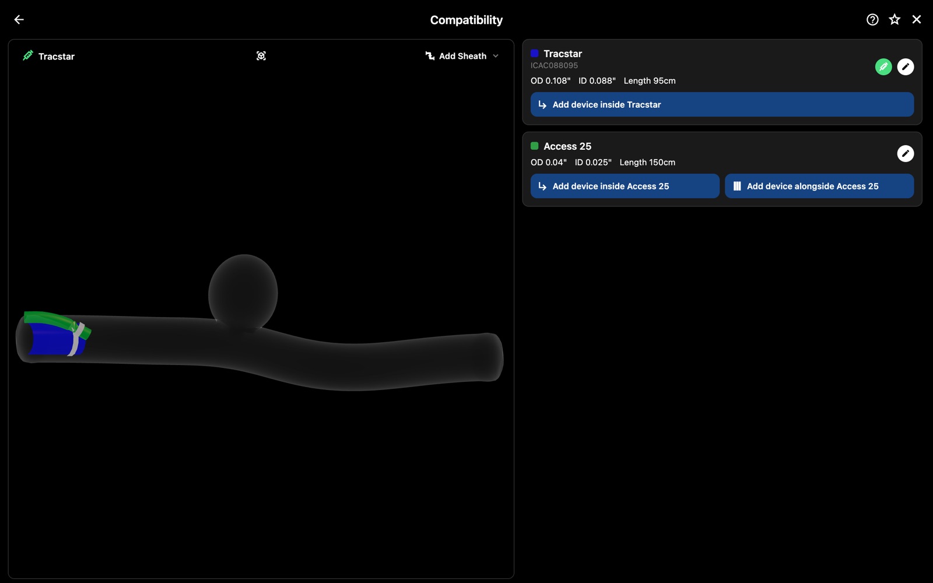Click the green Access 25 color swatch

pyautogui.click(x=535, y=146)
